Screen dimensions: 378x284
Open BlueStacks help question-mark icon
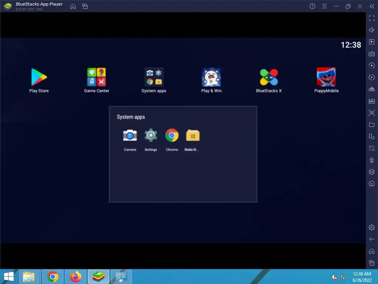[312, 6]
